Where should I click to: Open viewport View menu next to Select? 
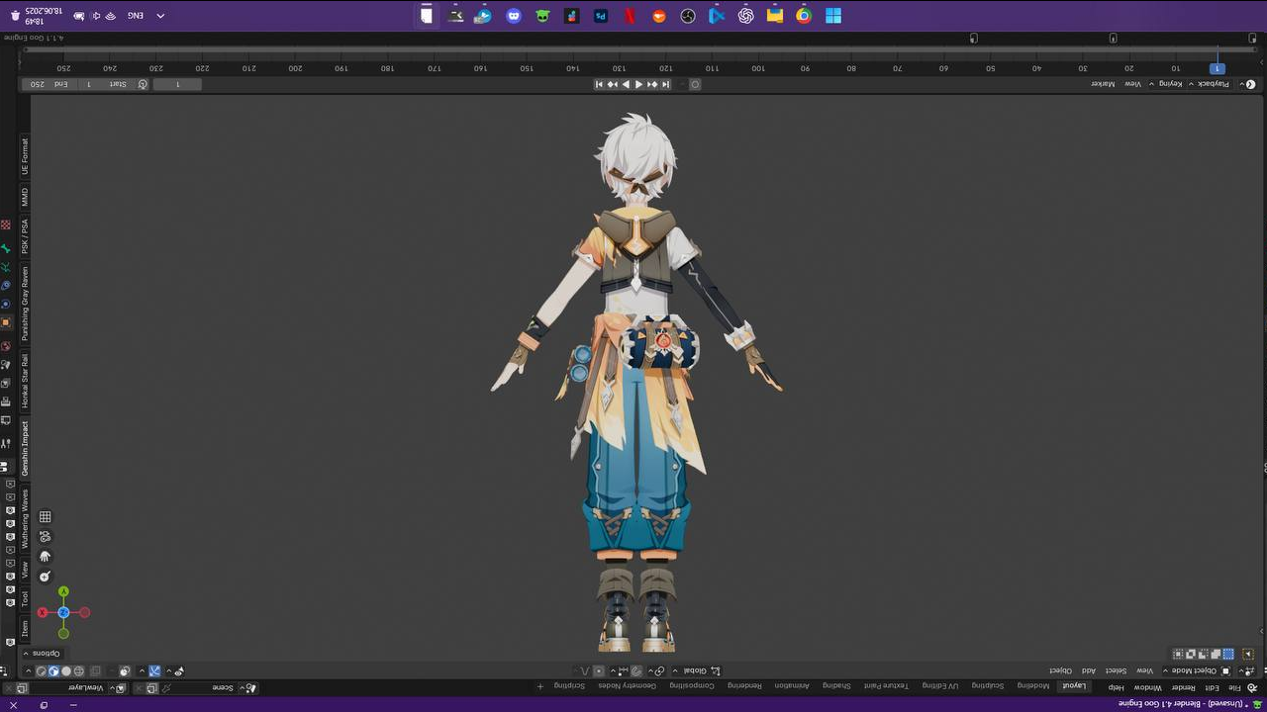pyautogui.click(x=1145, y=670)
